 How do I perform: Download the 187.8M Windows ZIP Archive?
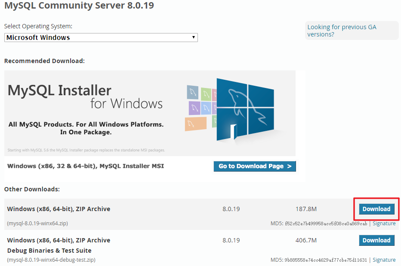(376, 209)
